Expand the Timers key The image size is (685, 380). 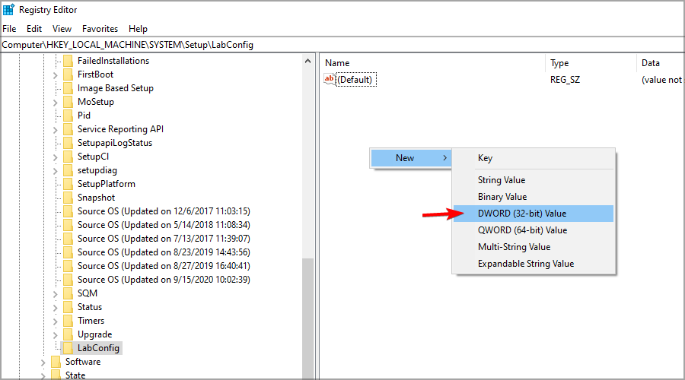click(x=55, y=321)
